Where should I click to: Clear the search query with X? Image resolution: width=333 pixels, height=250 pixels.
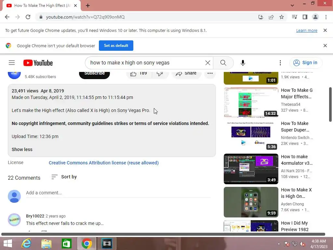point(208,63)
